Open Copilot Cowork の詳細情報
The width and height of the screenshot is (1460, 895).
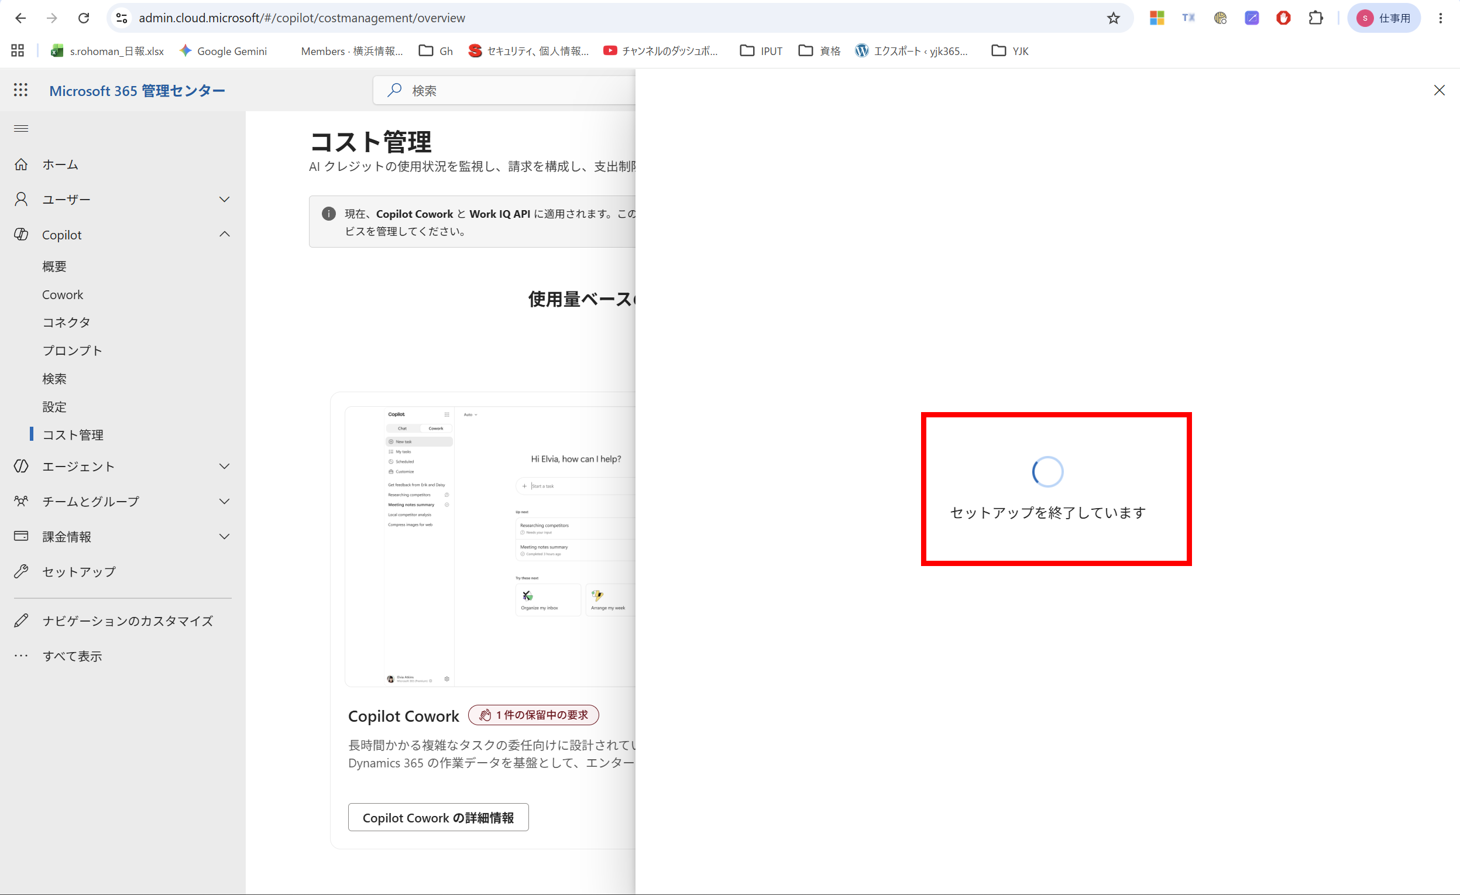point(438,817)
